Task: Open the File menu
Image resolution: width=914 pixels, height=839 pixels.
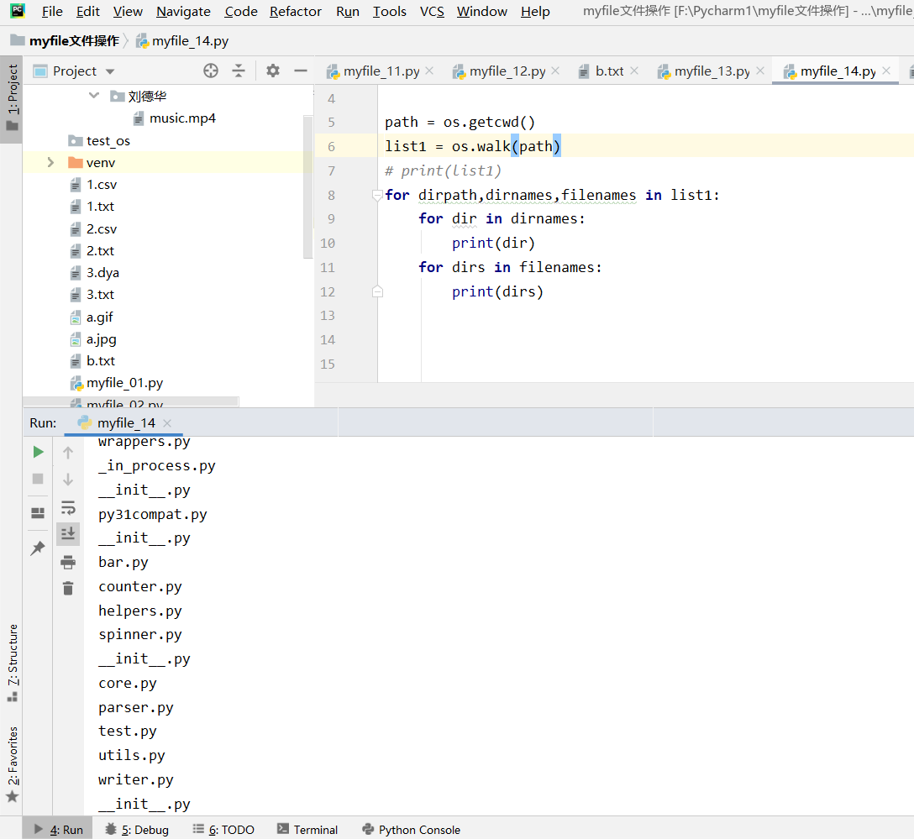Action: coord(52,12)
